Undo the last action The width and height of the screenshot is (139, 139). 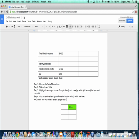9,27
